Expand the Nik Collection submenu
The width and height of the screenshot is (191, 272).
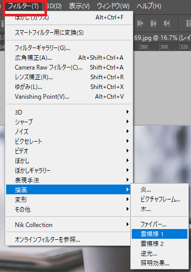tap(68, 224)
